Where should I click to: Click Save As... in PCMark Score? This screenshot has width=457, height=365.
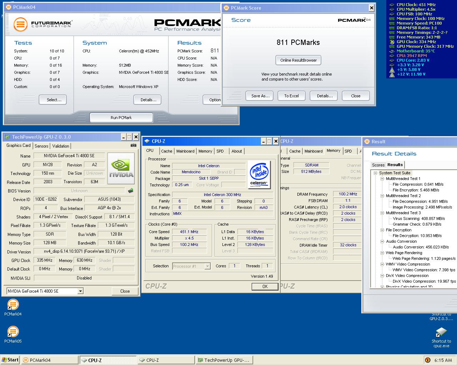tap(260, 96)
